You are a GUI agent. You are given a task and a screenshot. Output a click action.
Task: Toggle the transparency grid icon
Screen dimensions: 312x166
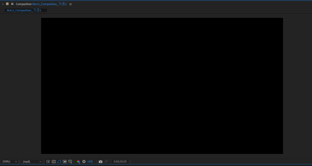[54, 162]
